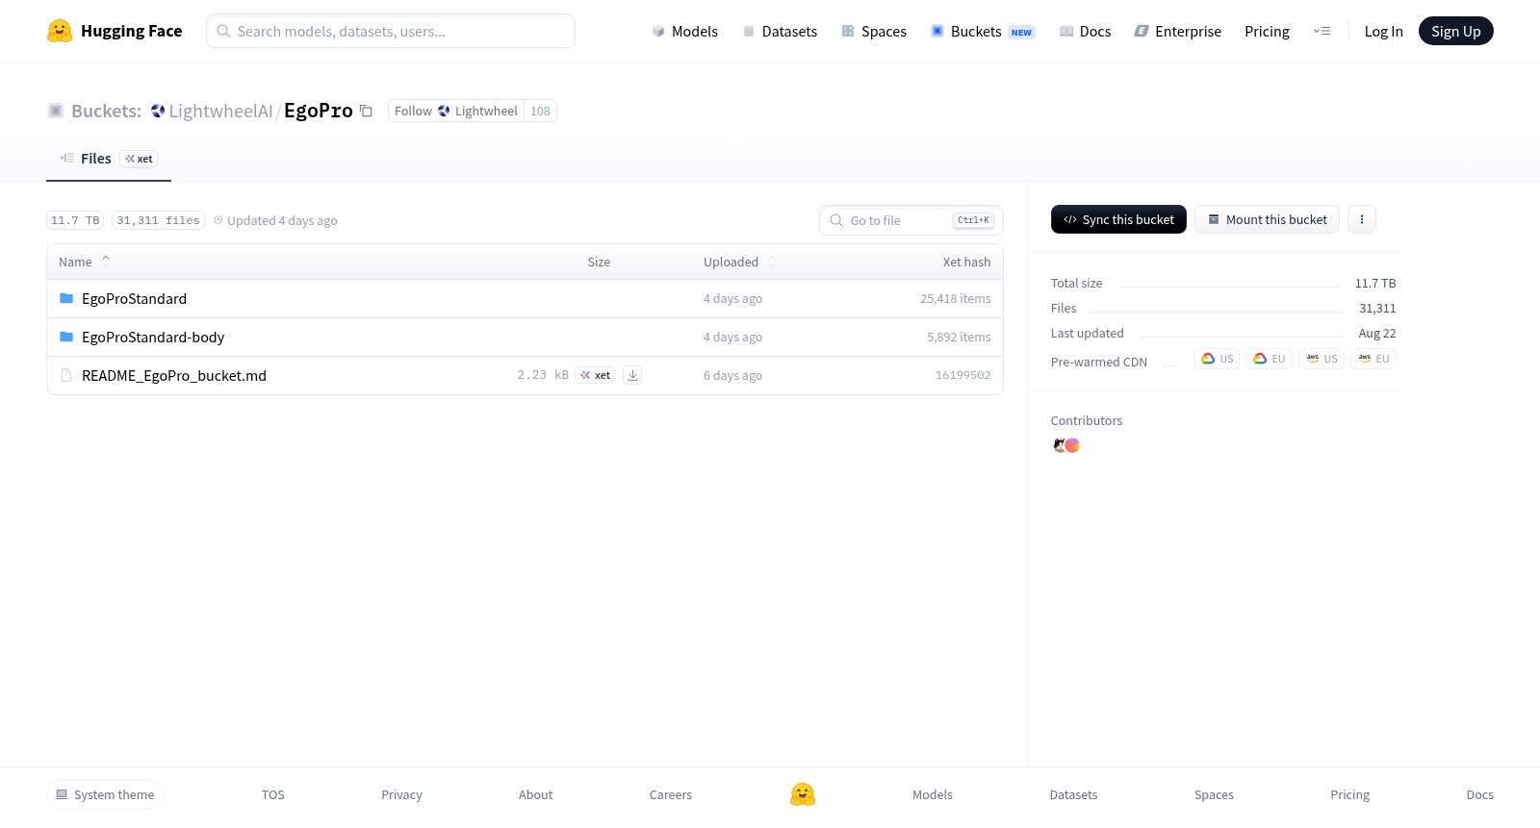This screenshot has height=828, width=1540.
Task: Open the EgoProStandard folder icon
Action: pyautogui.click(x=66, y=298)
